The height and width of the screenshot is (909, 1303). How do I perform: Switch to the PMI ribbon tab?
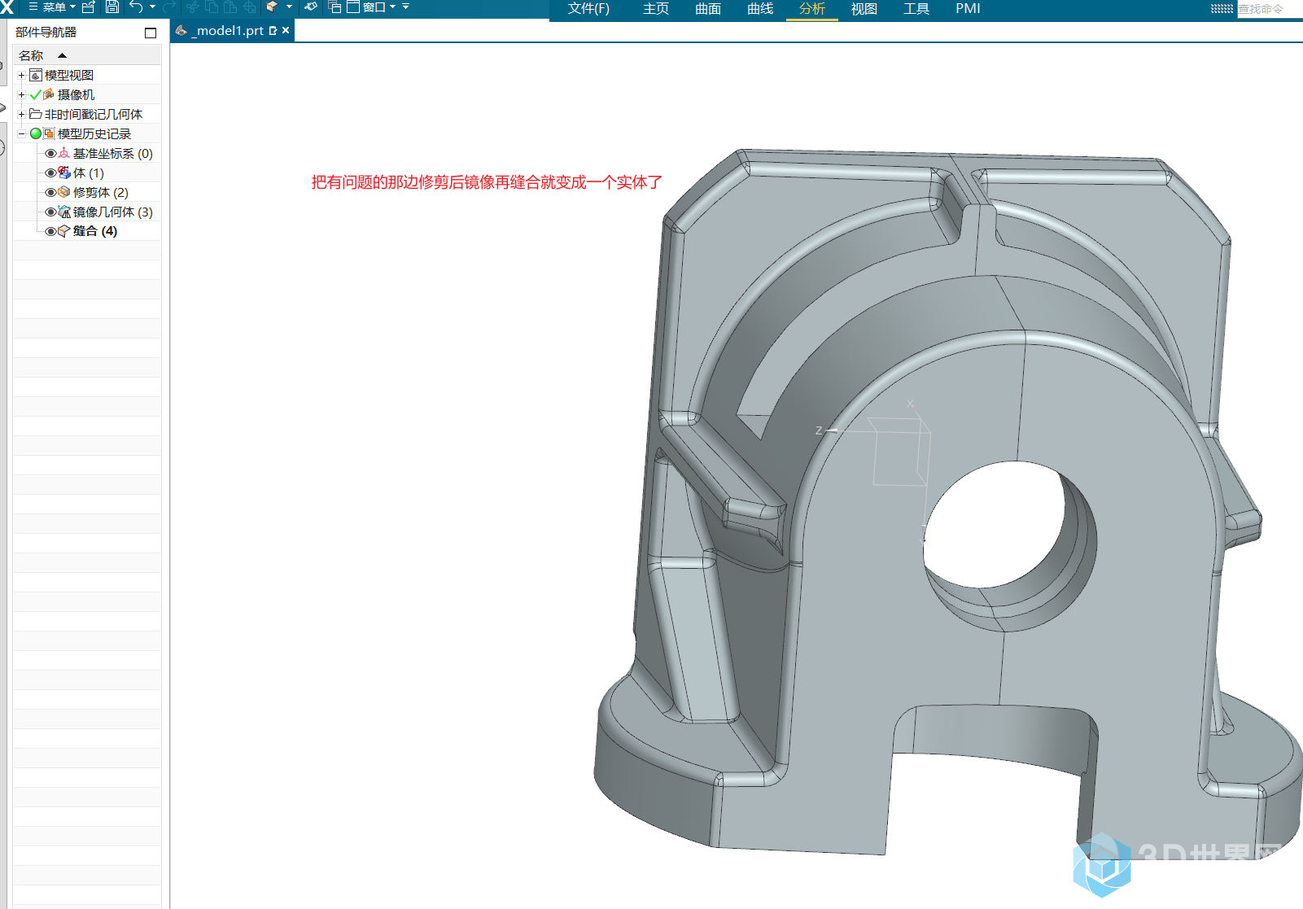coord(968,9)
